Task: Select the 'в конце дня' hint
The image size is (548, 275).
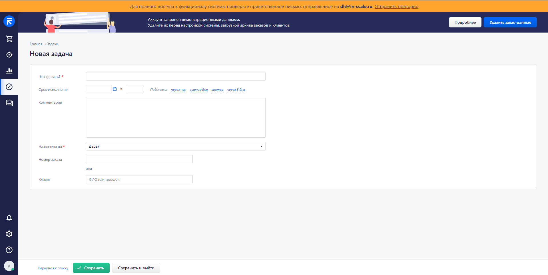Action: click(199, 90)
